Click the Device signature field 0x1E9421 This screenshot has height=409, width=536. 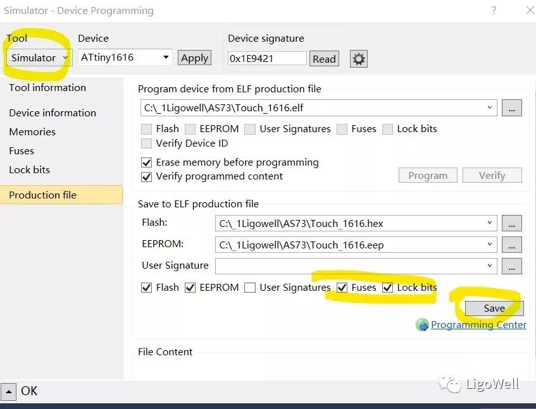[267, 58]
